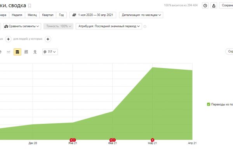Open the date range 1 ноя 2020 picker
This screenshot has width=233, height=149.
coord(93,15)
